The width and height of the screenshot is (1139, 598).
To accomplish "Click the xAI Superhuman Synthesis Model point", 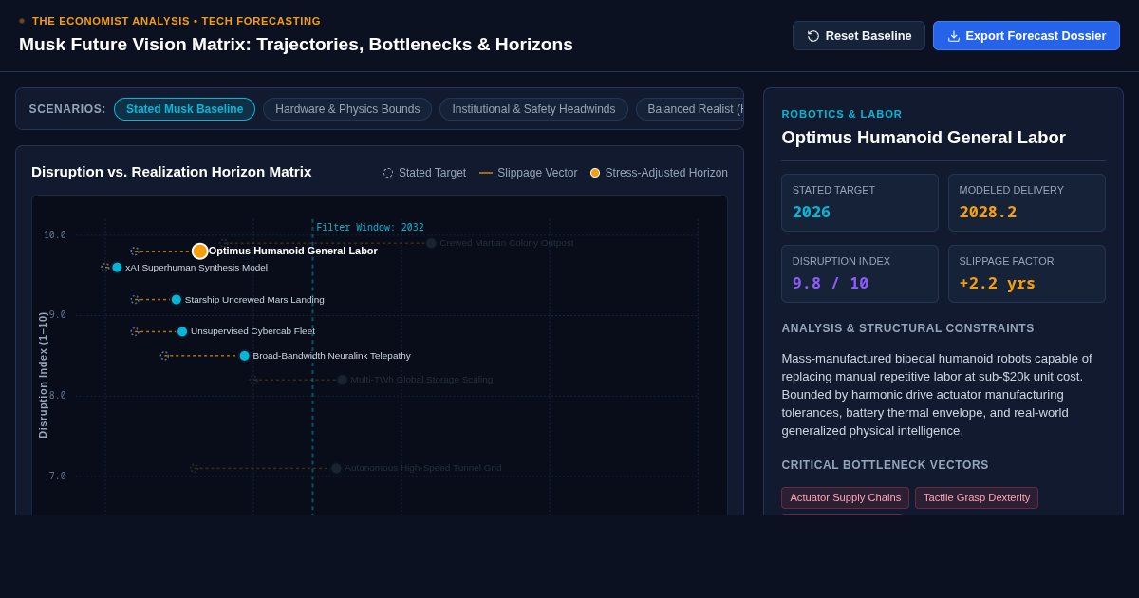I will coord(117,268).
